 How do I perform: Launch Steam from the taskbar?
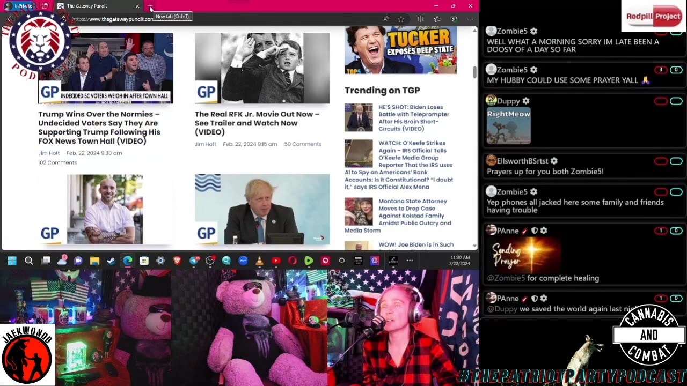[111, 261]
